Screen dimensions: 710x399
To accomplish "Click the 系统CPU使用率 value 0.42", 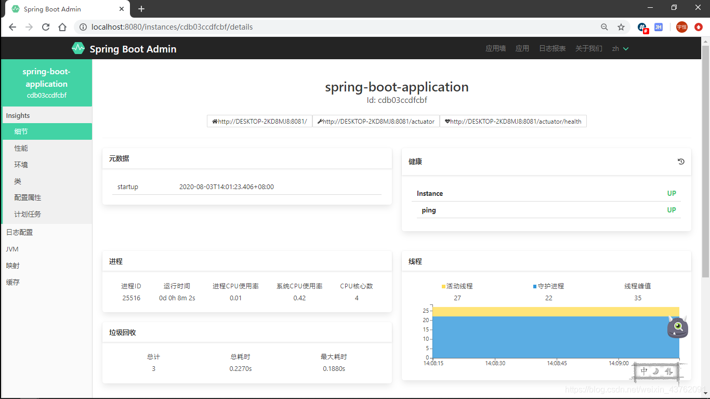I will coord(299,298).
